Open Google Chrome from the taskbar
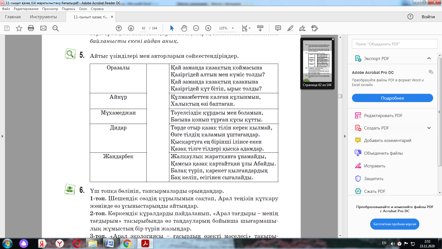Image resolution: width=442 pixels, height=249 pixels. coord(127,244)
